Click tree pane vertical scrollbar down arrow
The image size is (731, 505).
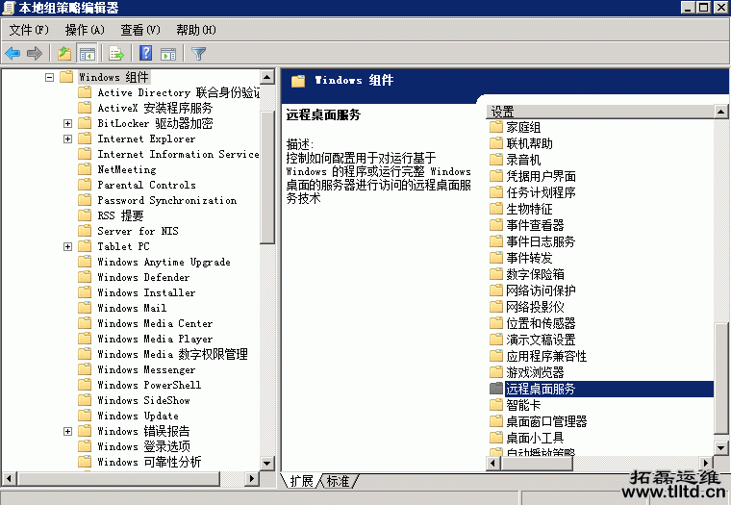(267, 463)
